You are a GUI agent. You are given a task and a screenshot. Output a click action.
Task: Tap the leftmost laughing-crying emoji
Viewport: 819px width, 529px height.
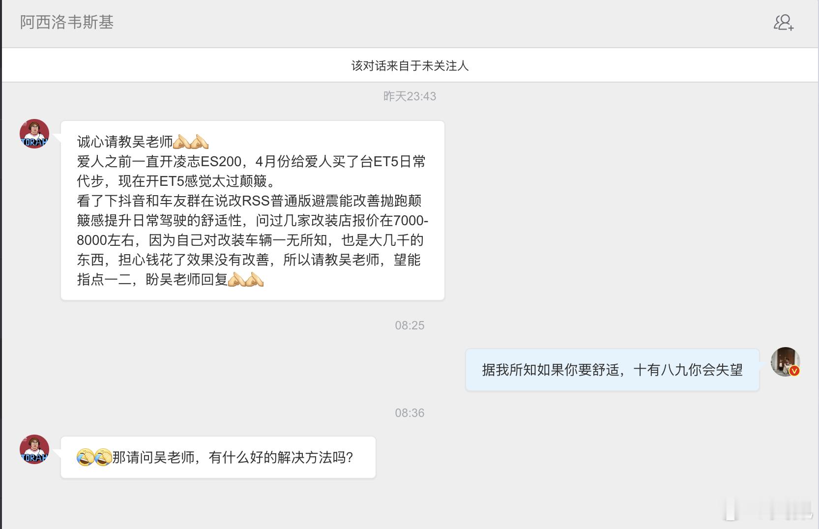[x=86, y=457]
